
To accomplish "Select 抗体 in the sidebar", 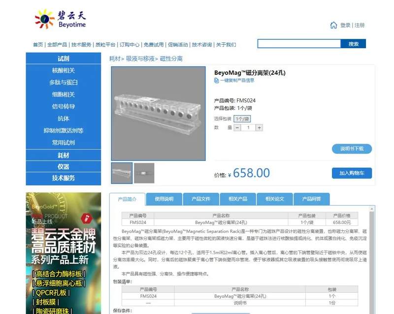I will (x=64, y=119).
